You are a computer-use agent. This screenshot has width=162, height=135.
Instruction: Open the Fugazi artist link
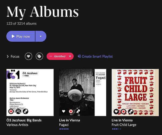[64, 125]
